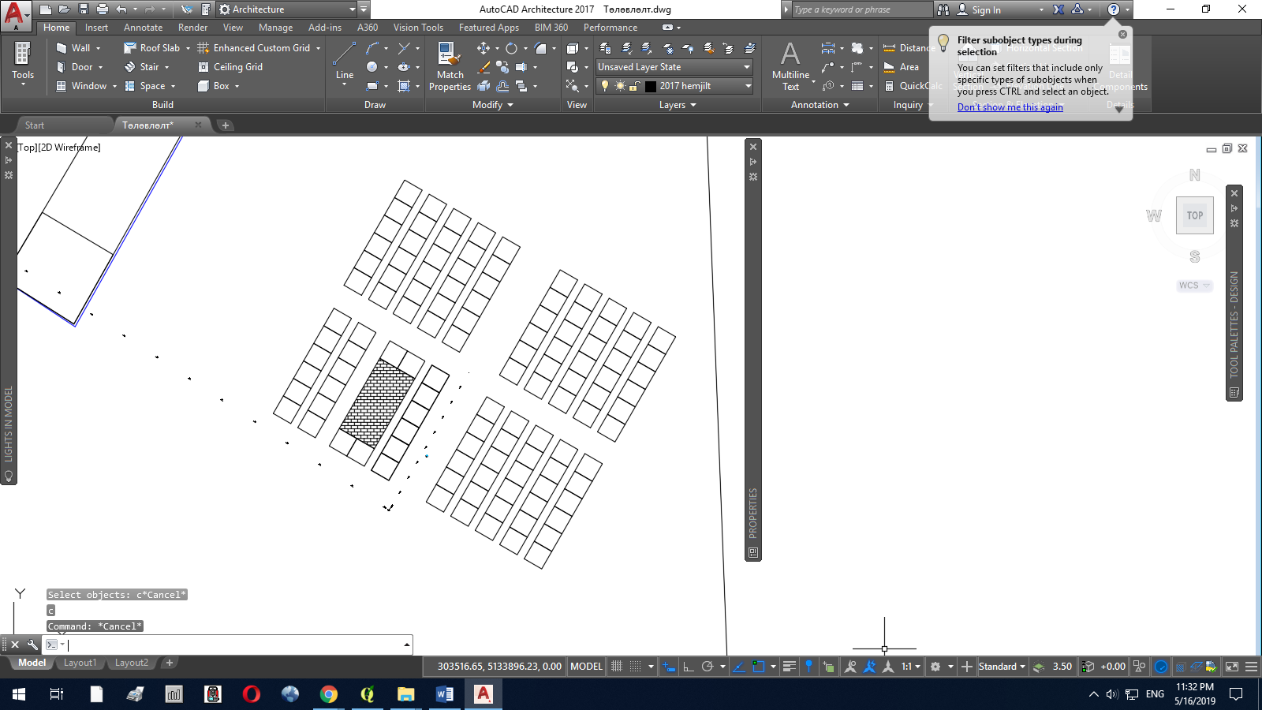The width and height of the screenshot is (1262, 710).
Task: Open the Standard level of detail dropdown
Action: pyautogui.click(x=1002, y=667)
